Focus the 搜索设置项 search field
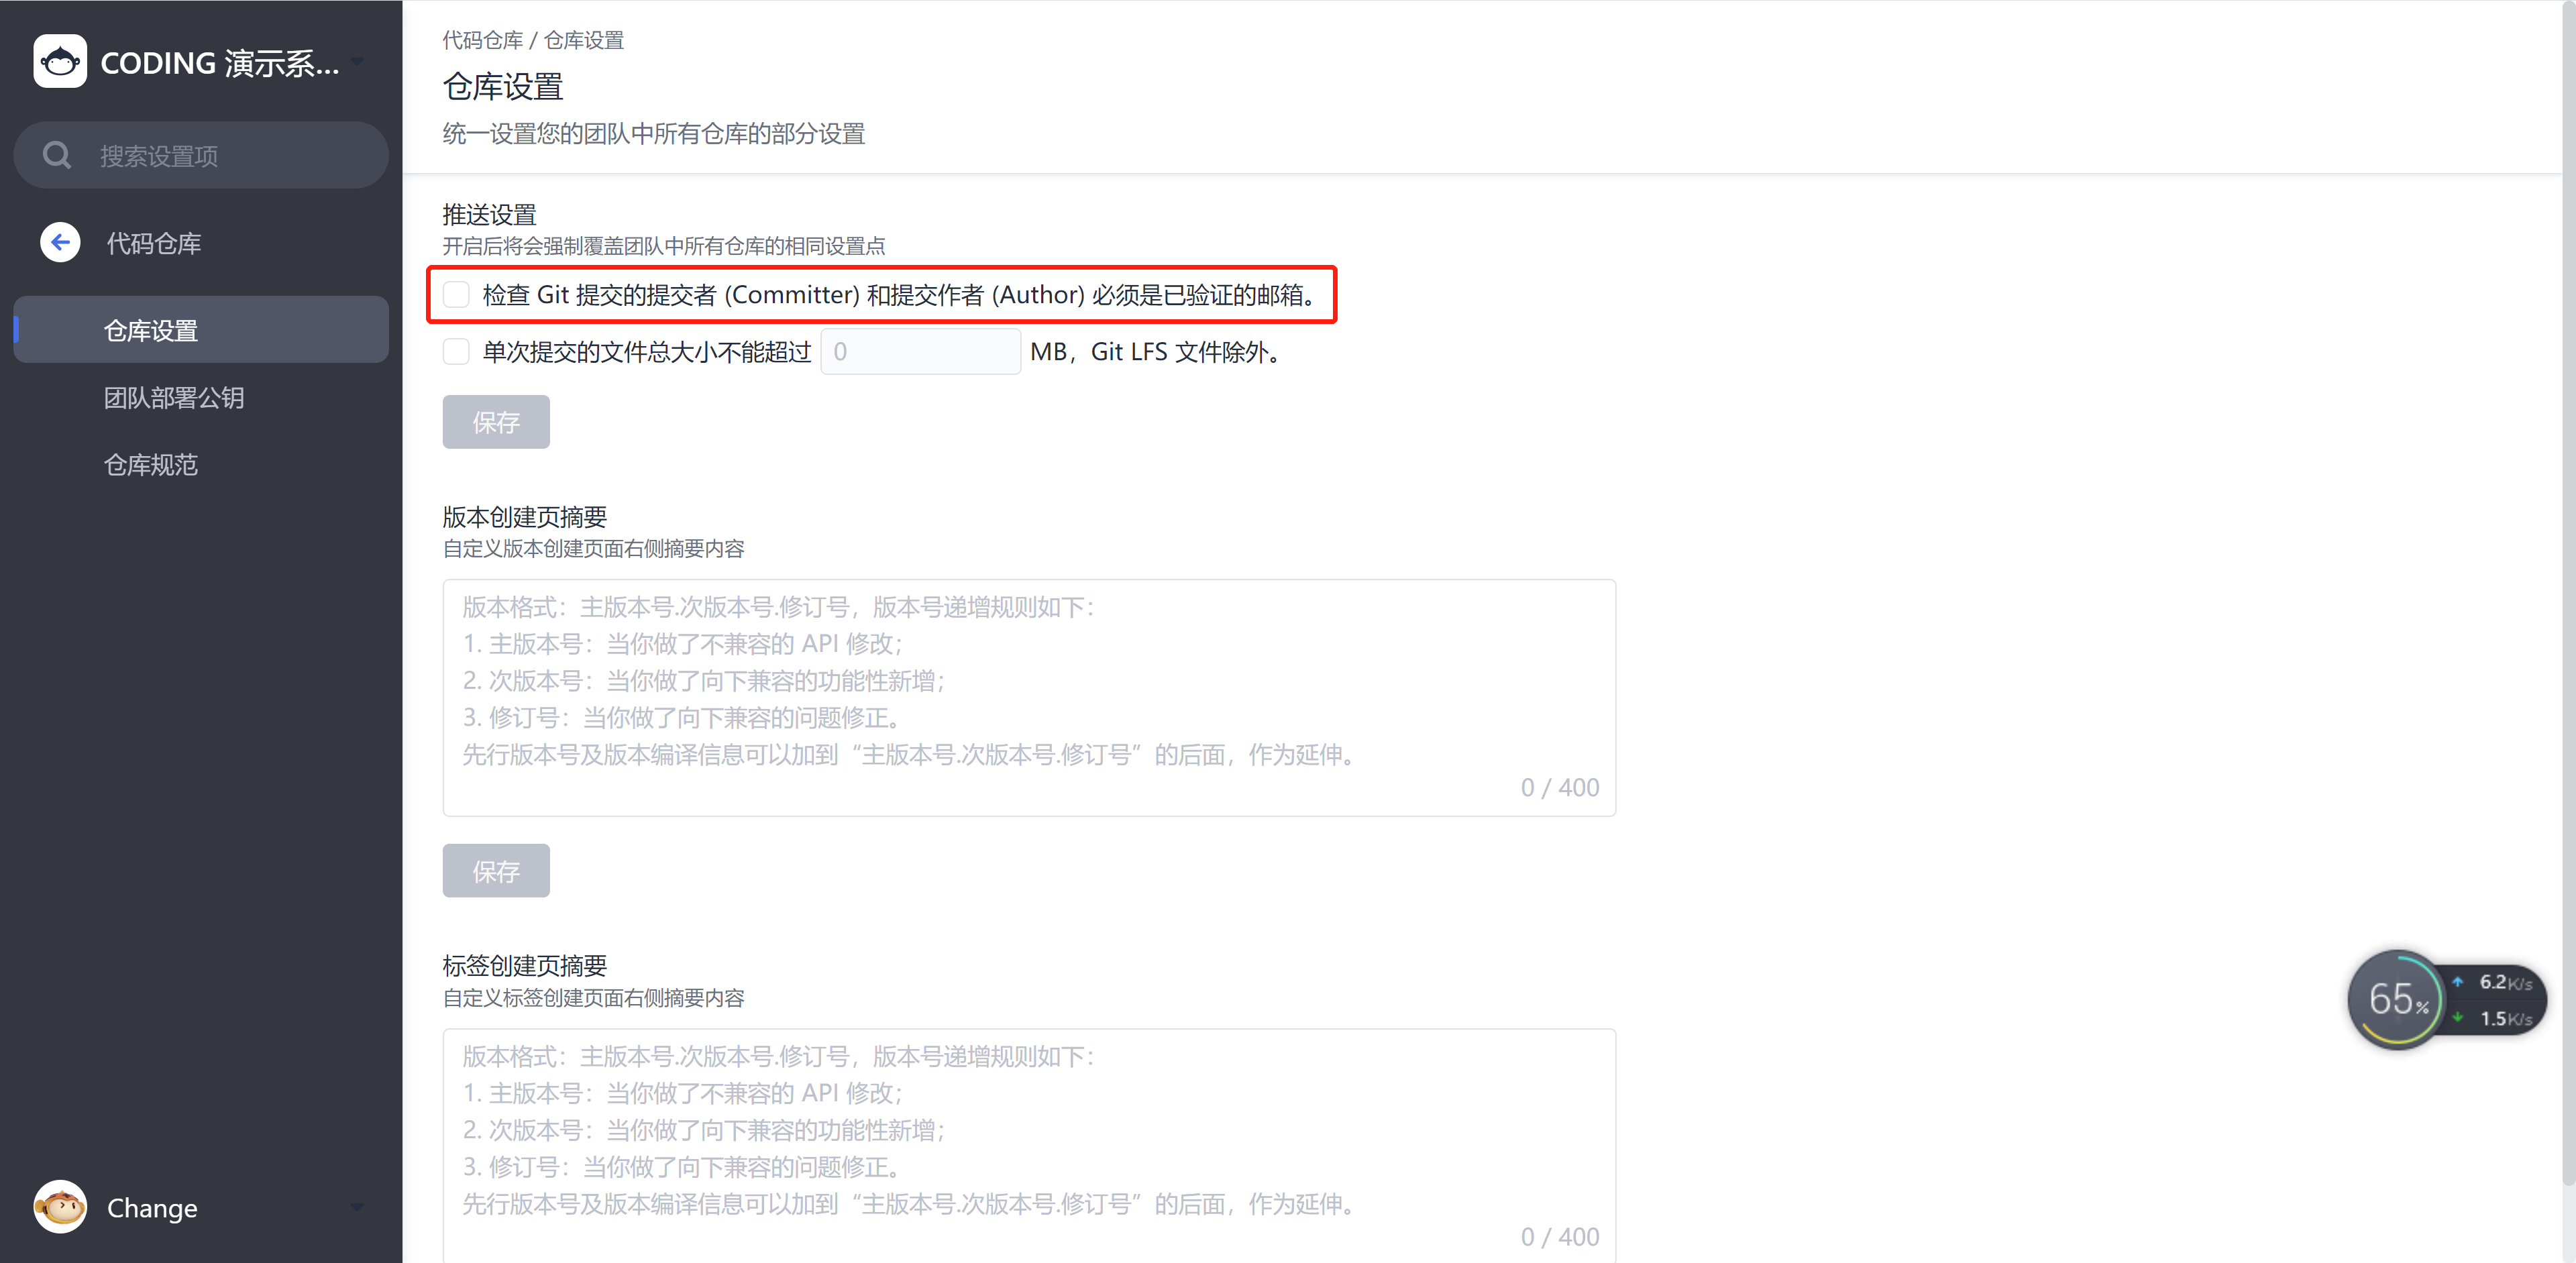2576x1263 pixels. 201,155
